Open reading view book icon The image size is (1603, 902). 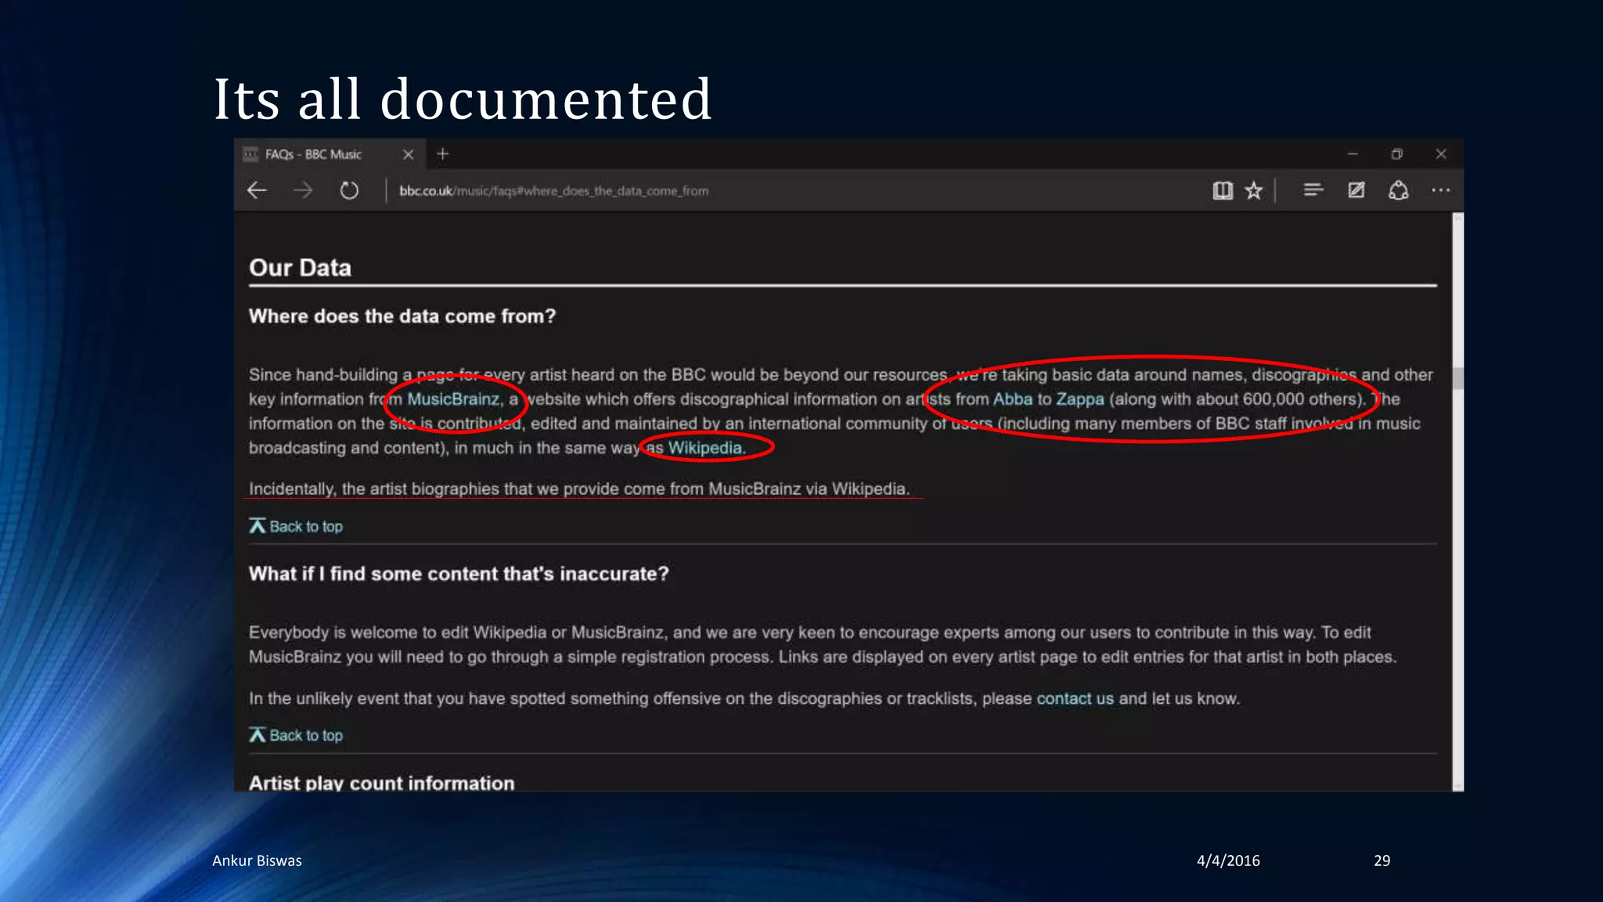coord(1222,190)
